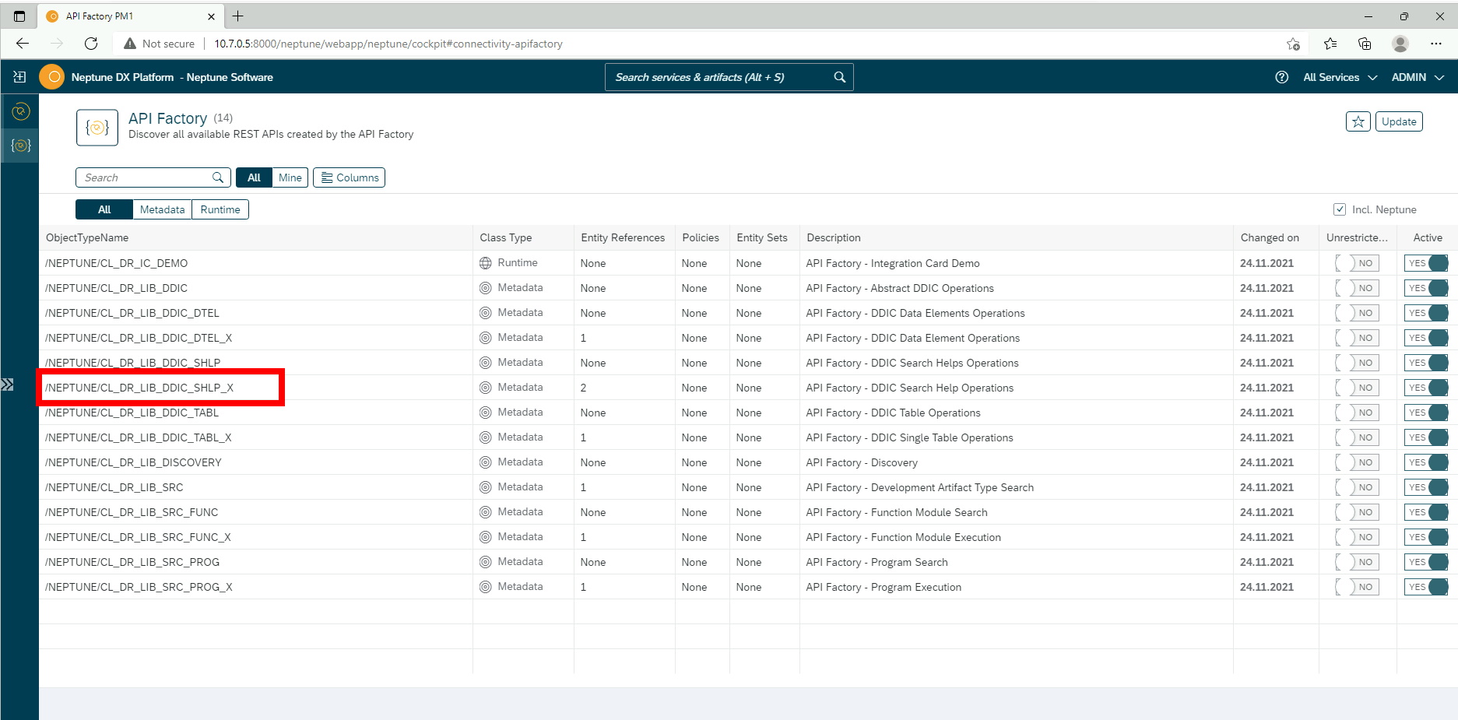The image size is (1458, 720).
Task: Open the first sidebar connectivity icon
Action: 20,112
